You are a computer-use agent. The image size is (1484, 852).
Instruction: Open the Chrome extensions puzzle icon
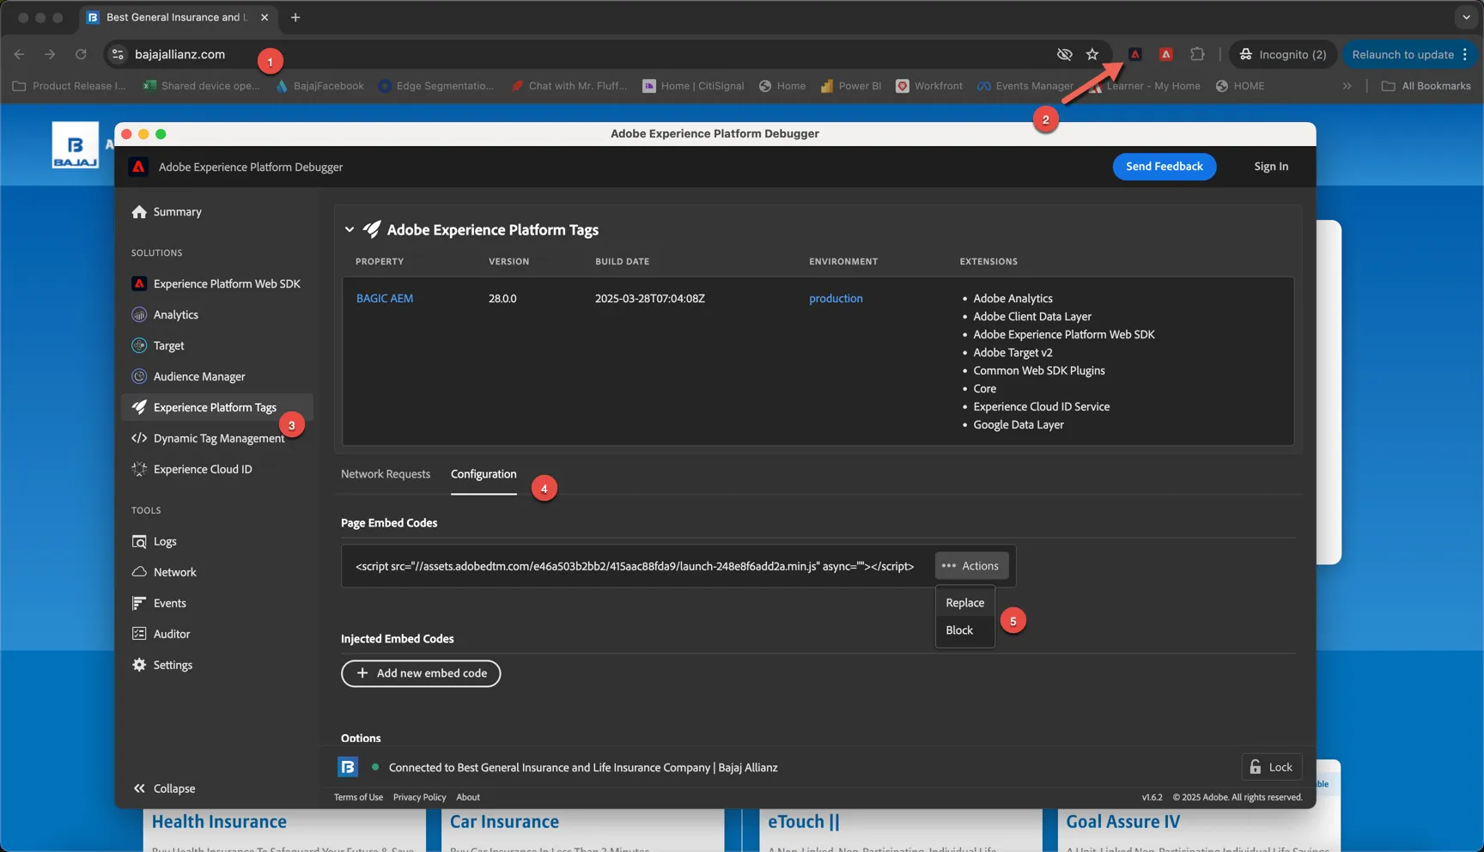[1197, 54]
